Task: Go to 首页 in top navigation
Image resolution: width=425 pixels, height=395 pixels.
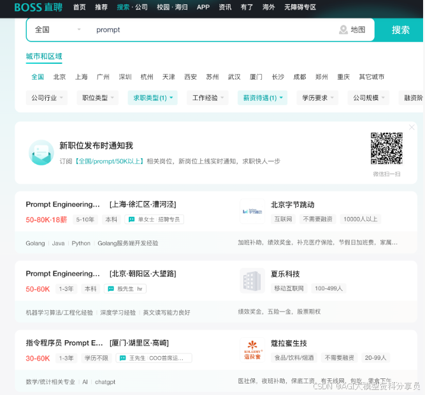Action: pos(80,7)
